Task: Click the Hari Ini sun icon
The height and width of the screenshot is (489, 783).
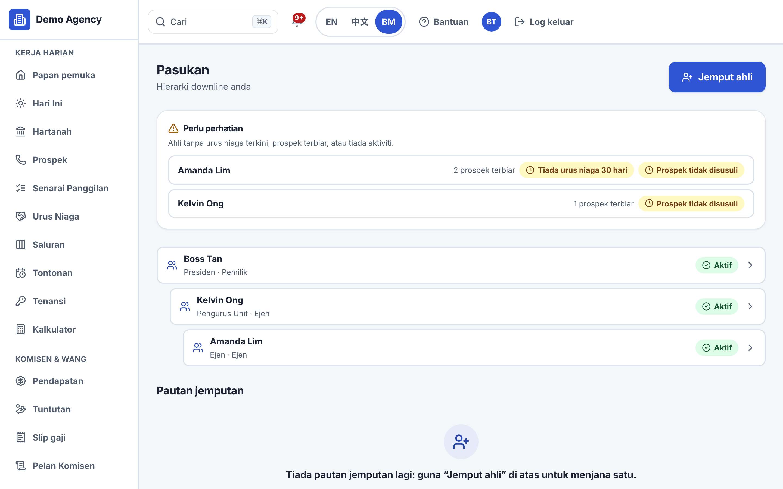Action: pyautogui.click(x=21, y=103)
